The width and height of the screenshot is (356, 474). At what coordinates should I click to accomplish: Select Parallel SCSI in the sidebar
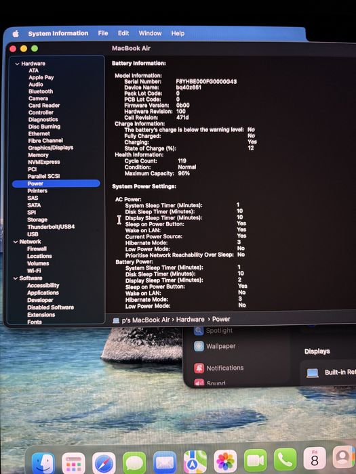tap(43, 176)
